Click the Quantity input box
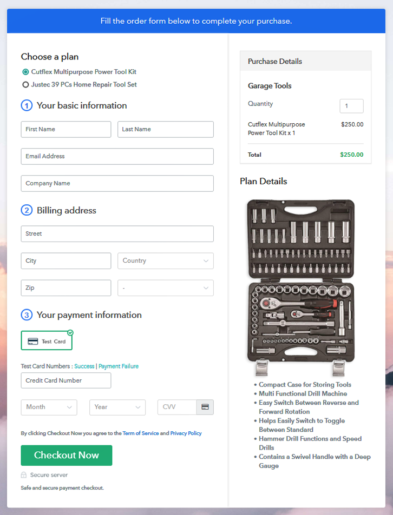Image resolution: width=393 pixels, height=515 pixels. point(351,106)
